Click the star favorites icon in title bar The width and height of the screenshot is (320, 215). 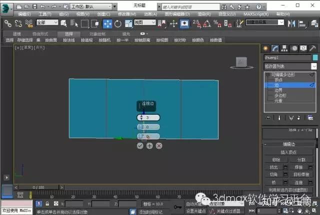coord(247,7)
